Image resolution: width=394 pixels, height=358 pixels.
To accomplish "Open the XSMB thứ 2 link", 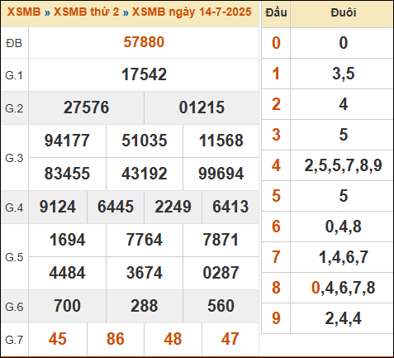I will (x=87, y=12).
